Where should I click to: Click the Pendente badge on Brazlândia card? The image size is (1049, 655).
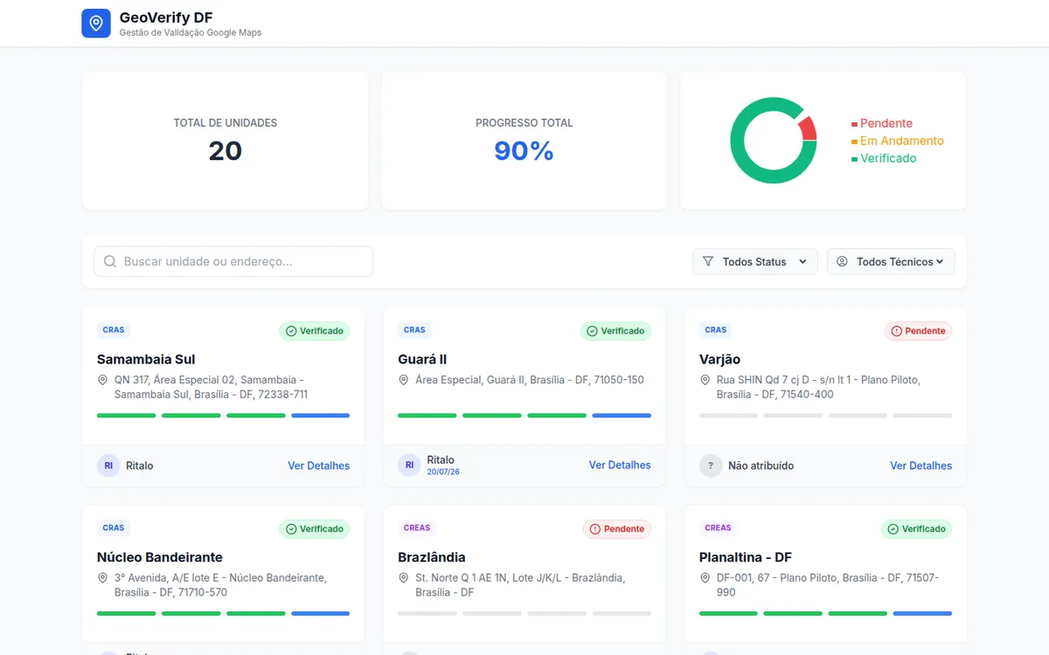click(x=617, y=528)
